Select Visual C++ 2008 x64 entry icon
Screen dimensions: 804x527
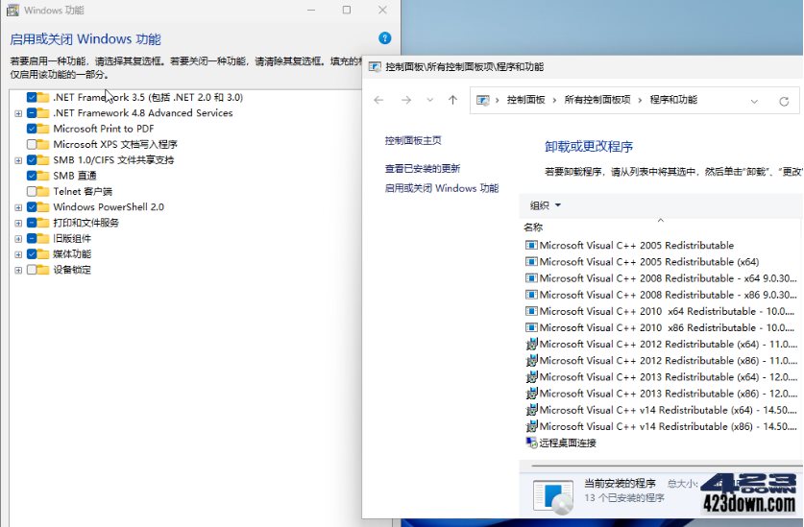tap(531, 277)
